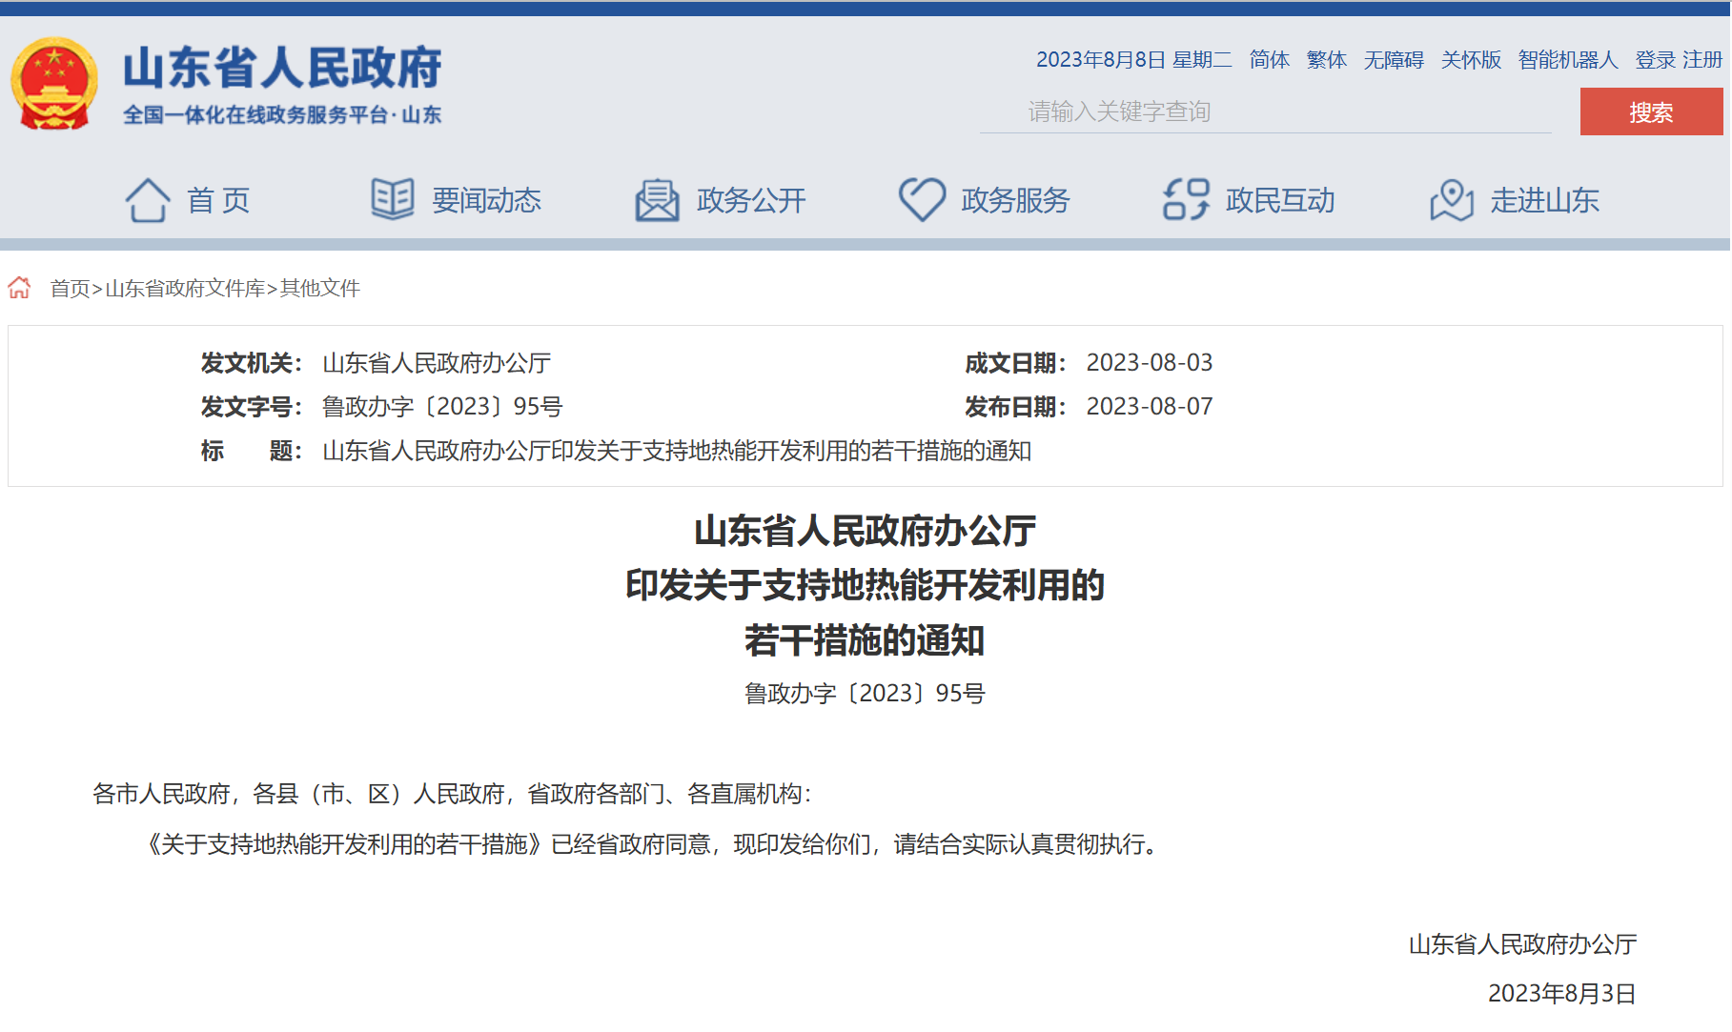
Task: Click the 注册 register link
Action: (1702, 60)
